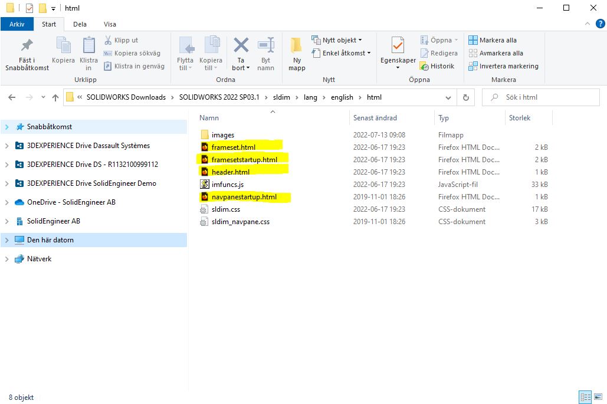The image size is (607, 404).
Task: Open Egenskaper properties icon
Action: pyautogui.click(x=397, y=46)
